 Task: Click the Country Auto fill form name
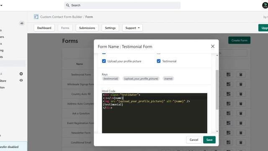(81, 94)
